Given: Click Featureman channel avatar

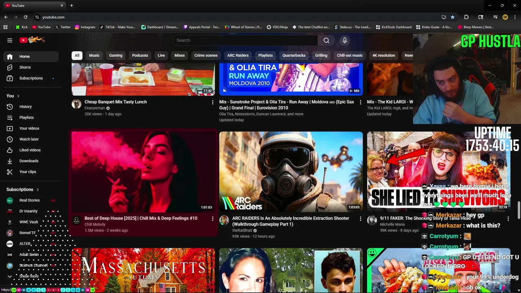Looking at the screenshot, I should coord(77,104).
